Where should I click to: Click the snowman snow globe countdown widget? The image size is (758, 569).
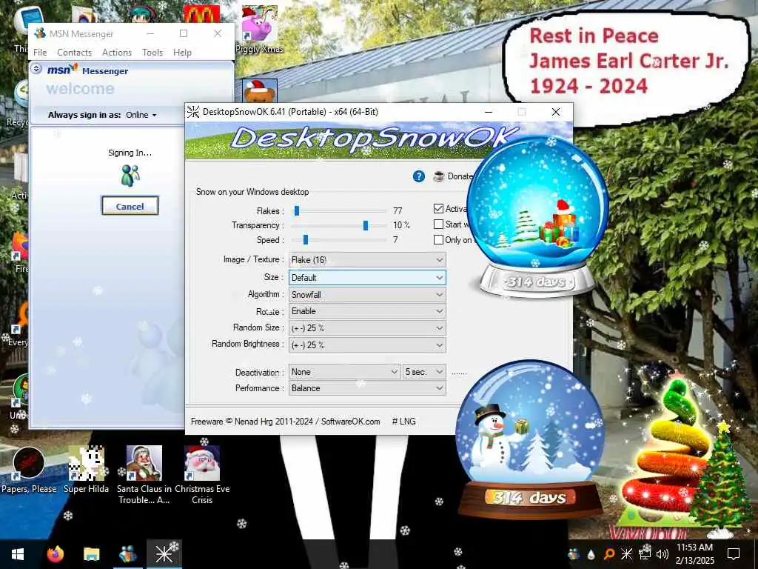tap(530, 438)
